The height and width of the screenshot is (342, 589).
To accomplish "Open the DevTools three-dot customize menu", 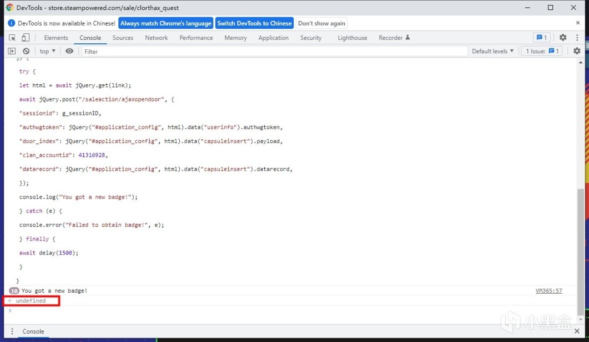I will [577, 38].
